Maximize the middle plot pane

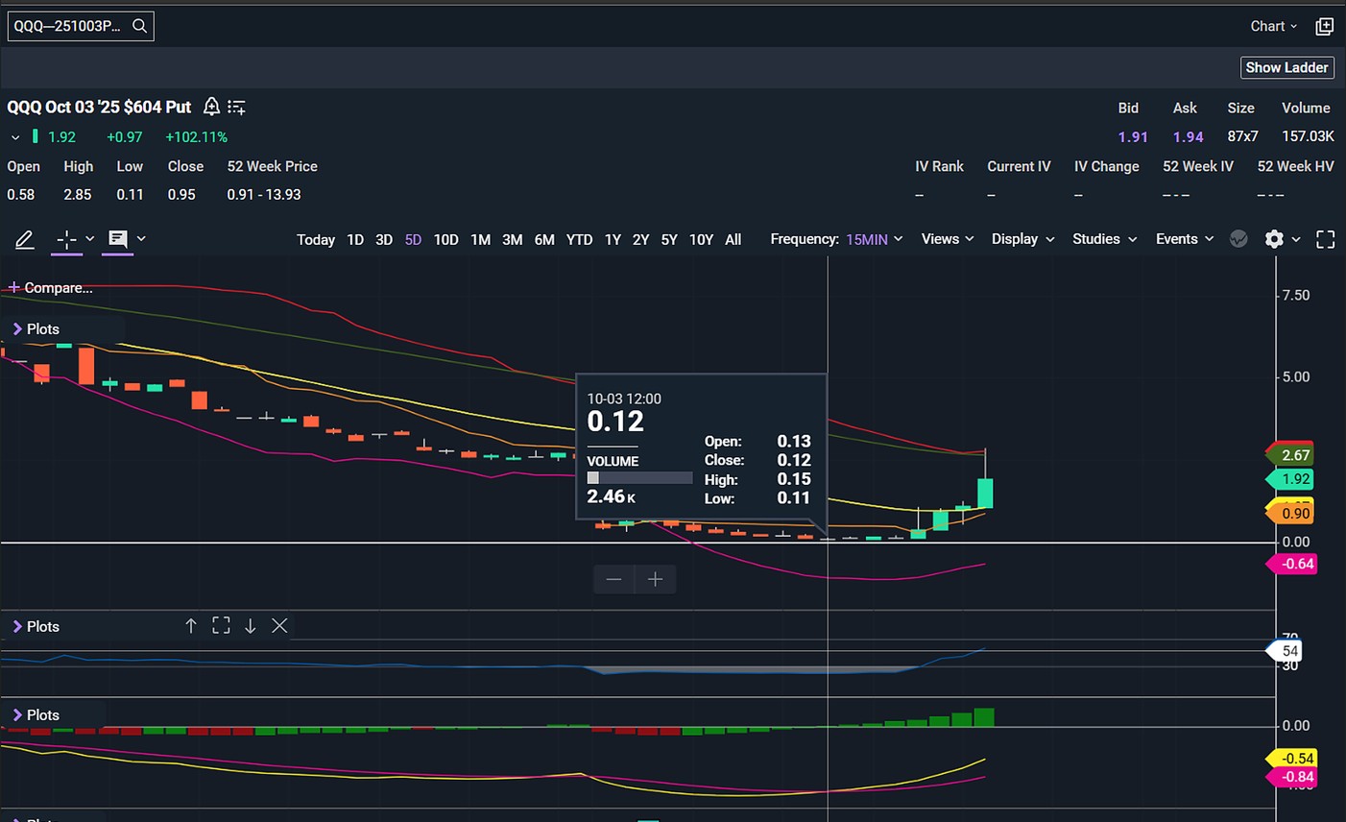(221, 626)
